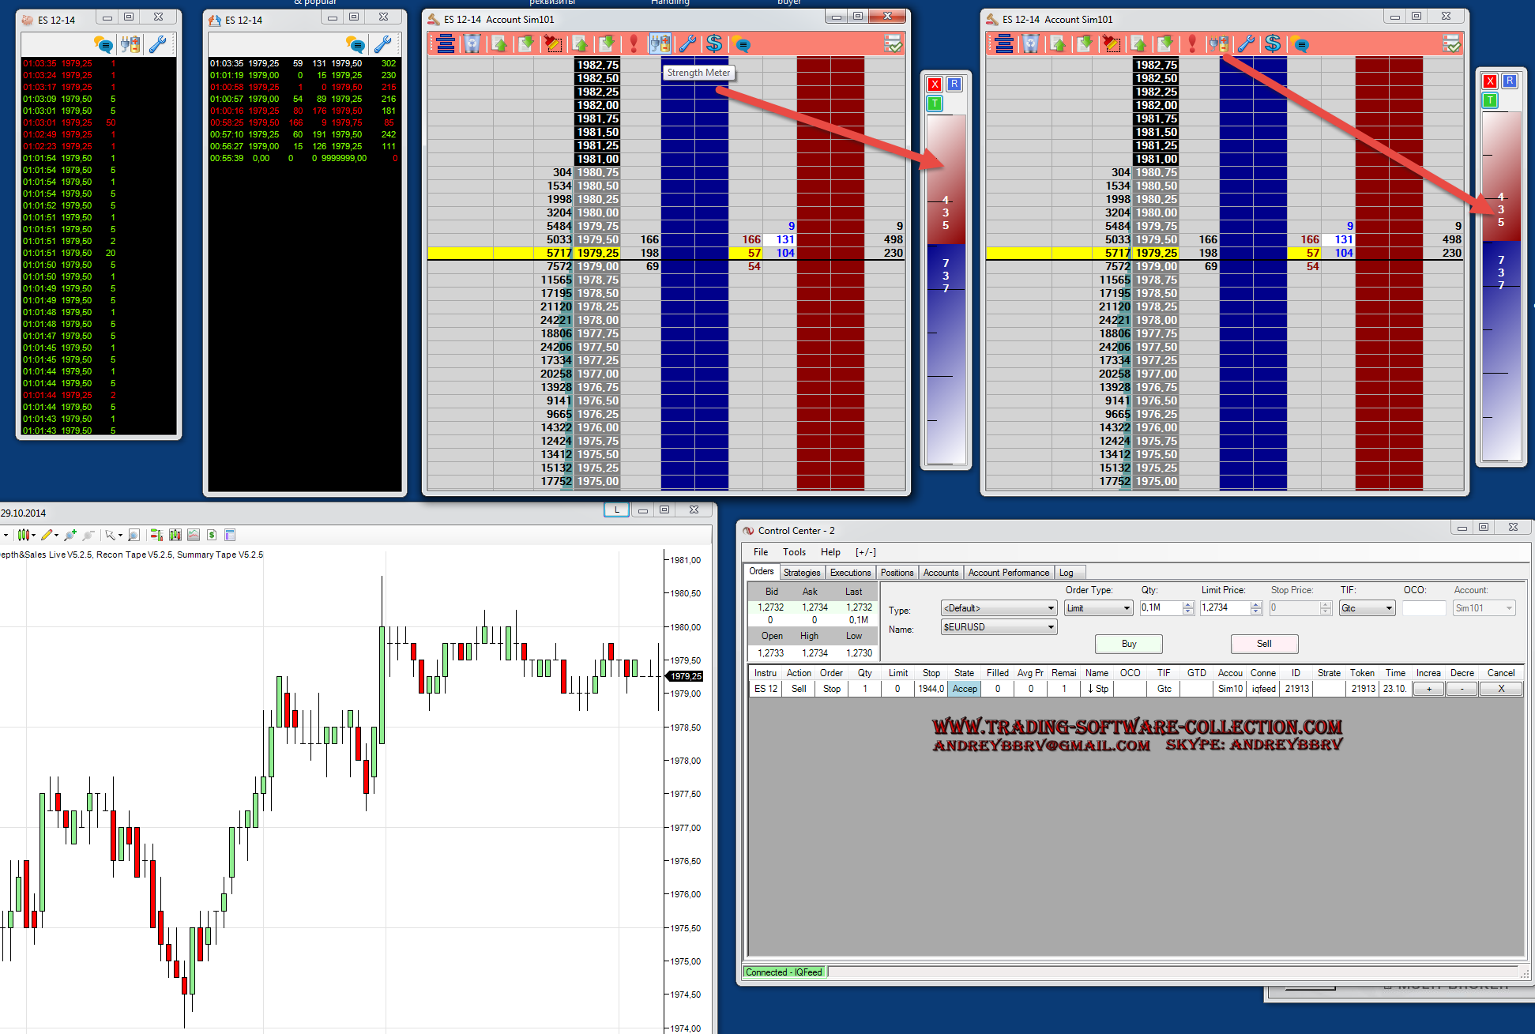The image size is (1535, 1034).
Task: Click the Limit Price input field
Action: tap(1224, 608)
